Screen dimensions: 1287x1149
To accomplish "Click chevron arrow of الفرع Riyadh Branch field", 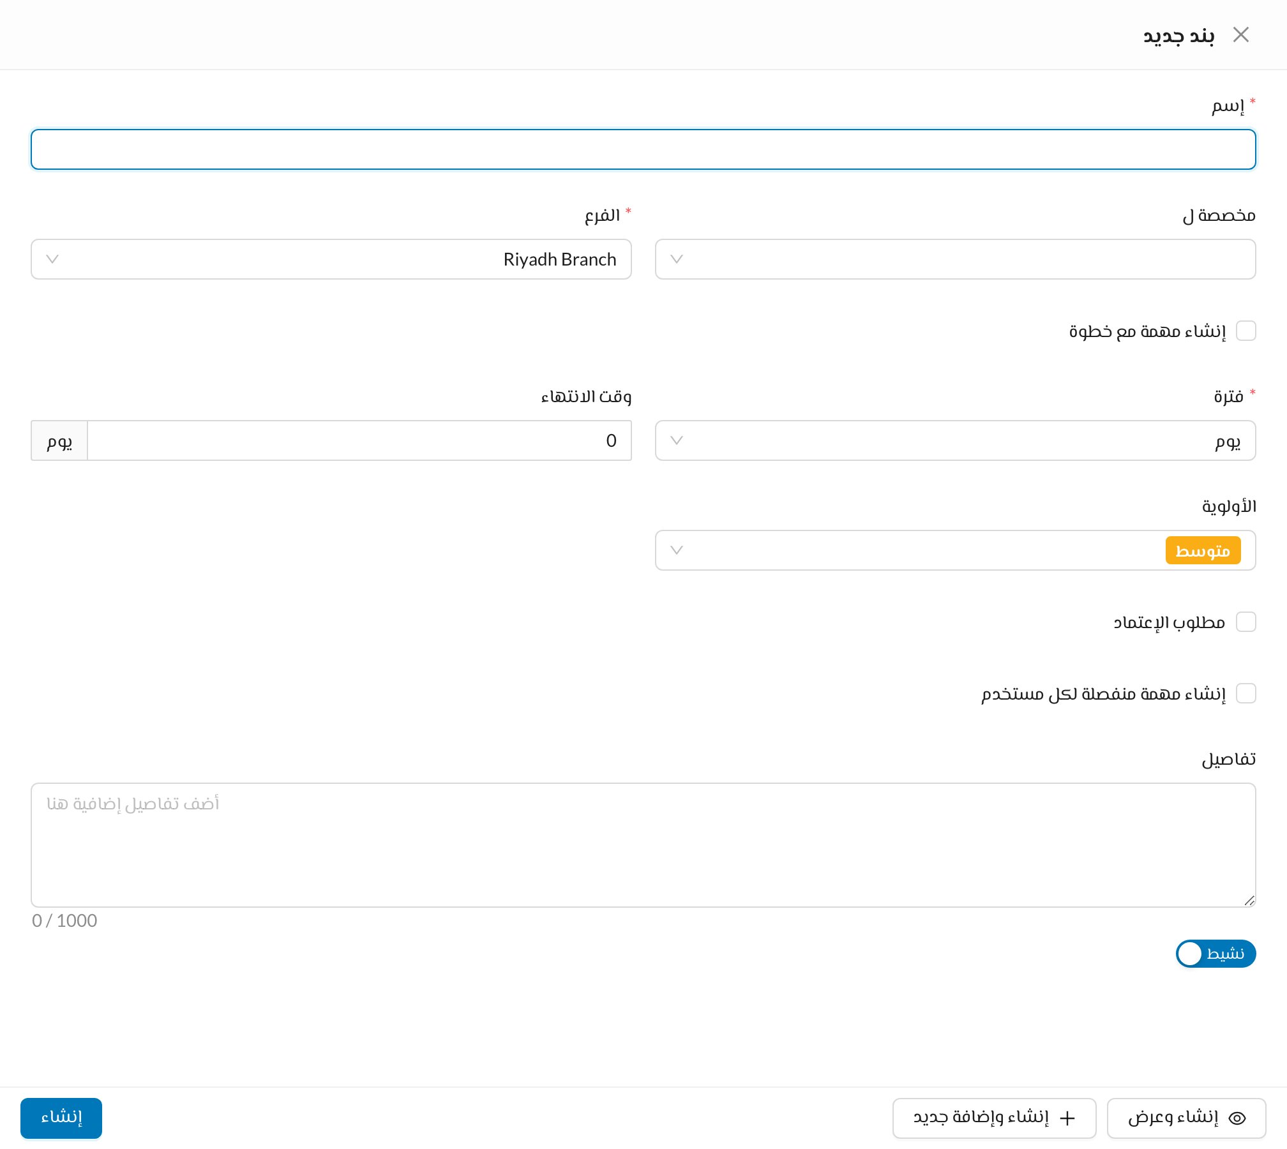I will pyautogui.click(x=52, y=259).
